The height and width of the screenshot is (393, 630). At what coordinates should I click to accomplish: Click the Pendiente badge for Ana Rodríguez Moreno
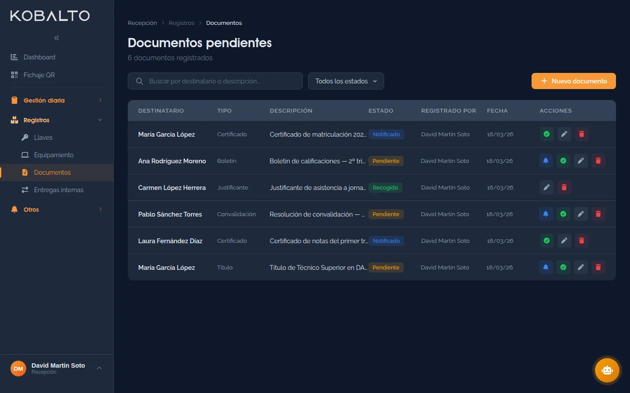386,161
